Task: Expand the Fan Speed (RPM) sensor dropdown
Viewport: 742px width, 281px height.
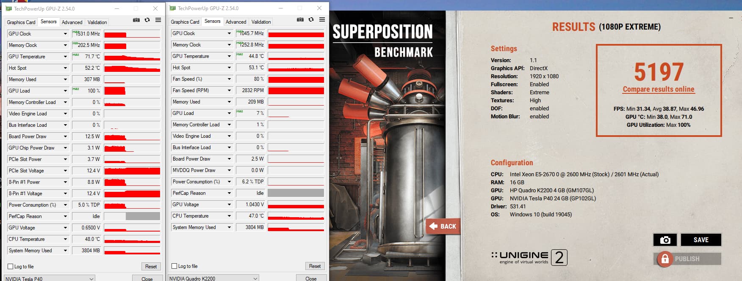Action: (229, 90)
